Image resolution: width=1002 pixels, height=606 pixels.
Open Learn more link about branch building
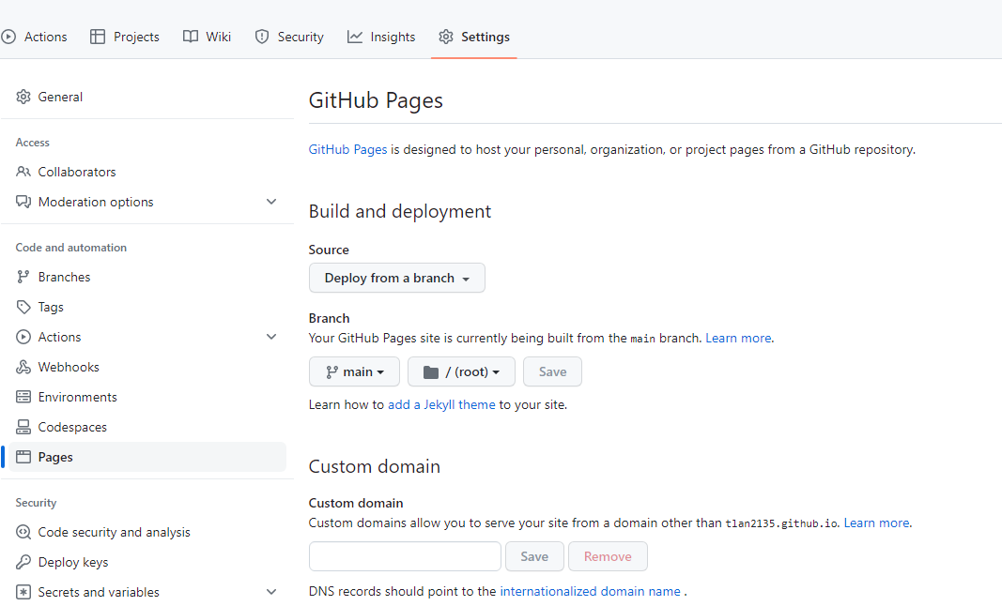[738, 338]
